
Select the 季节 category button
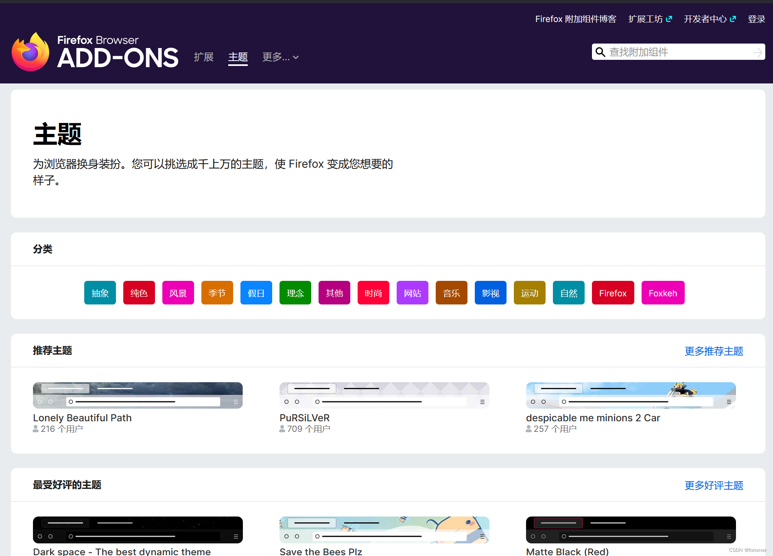click(x=217, y=293)
